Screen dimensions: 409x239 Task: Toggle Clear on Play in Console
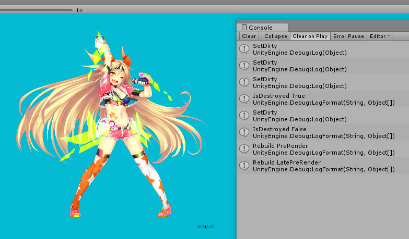[310, 36]
